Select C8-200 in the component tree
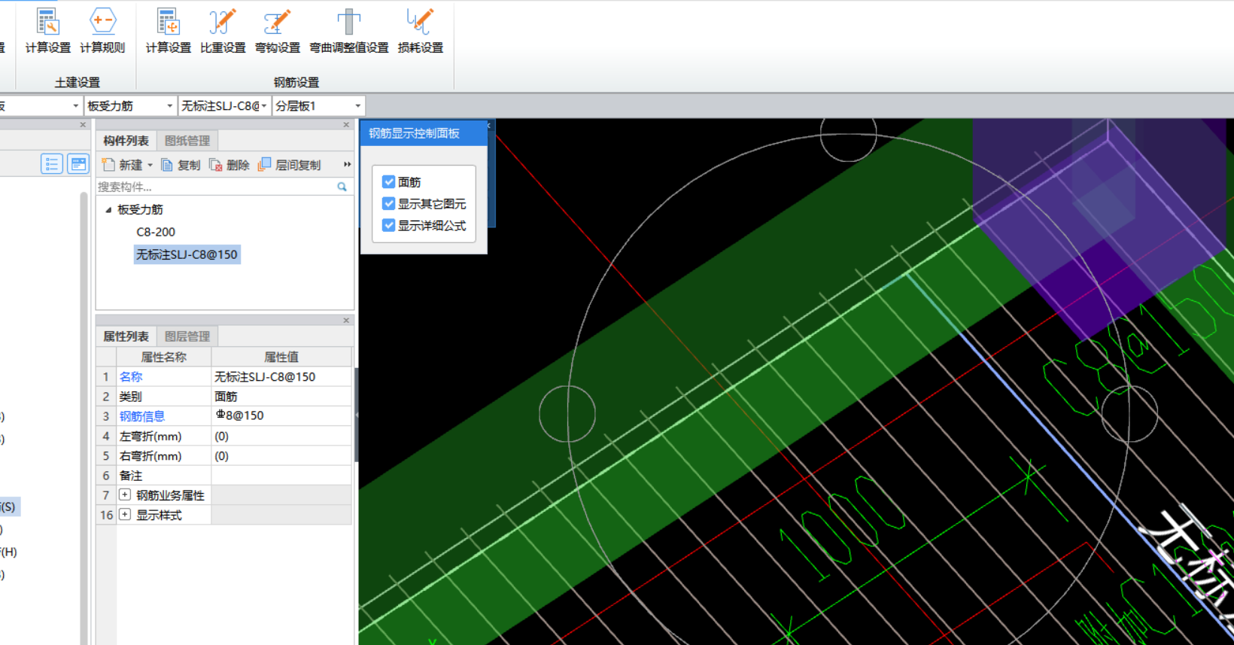Viewport: 1234px width, 645px height. [x=156, y=233]
